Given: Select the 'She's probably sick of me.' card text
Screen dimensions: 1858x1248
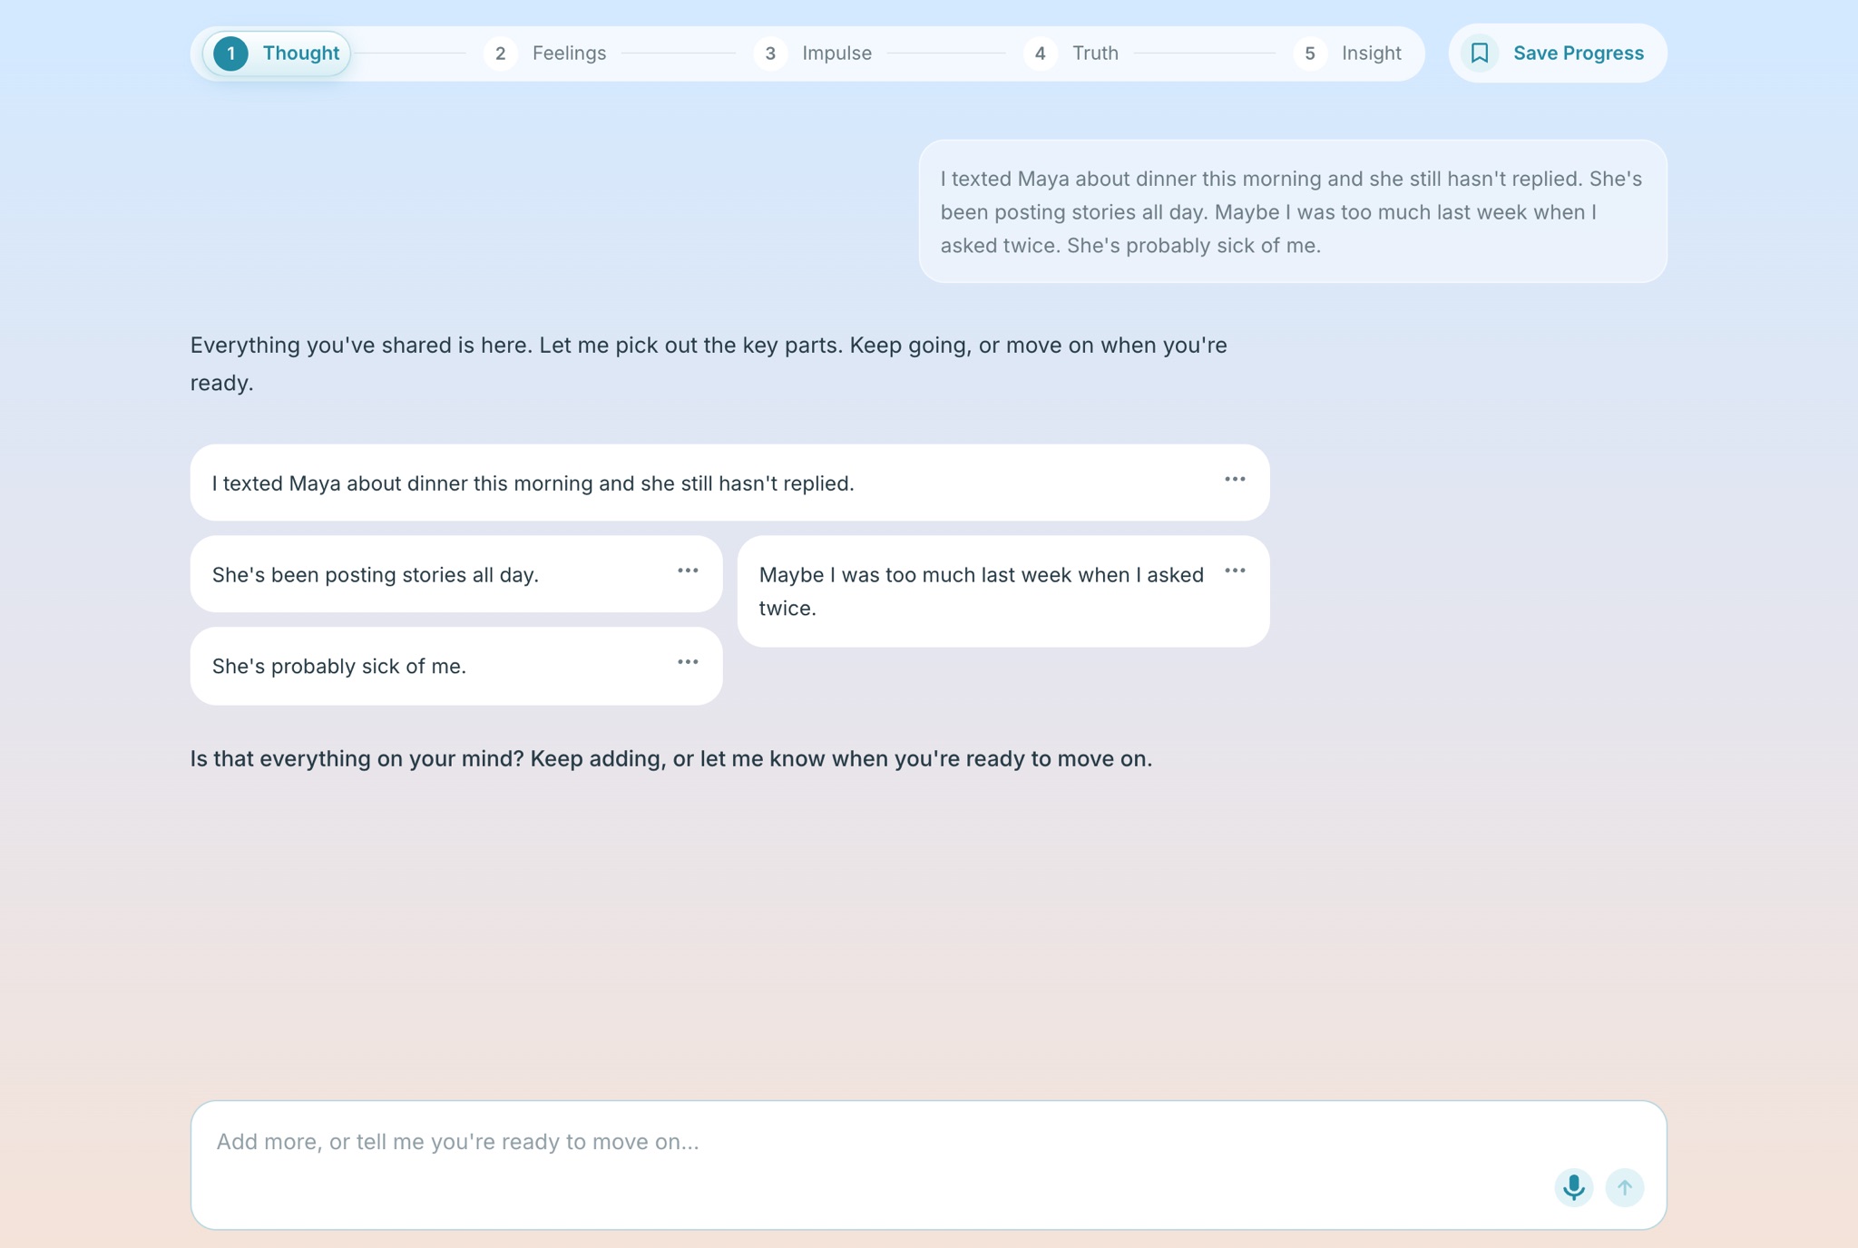Looking at the screenshot, I should pos(339,667).
